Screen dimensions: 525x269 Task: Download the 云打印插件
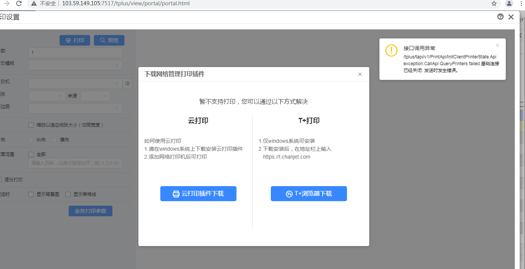(x=198, y=194)
